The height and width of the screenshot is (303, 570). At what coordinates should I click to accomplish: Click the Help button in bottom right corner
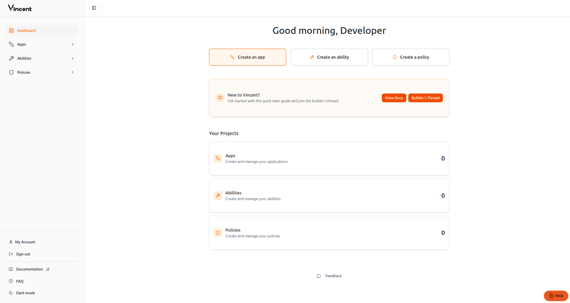(556, 296)
